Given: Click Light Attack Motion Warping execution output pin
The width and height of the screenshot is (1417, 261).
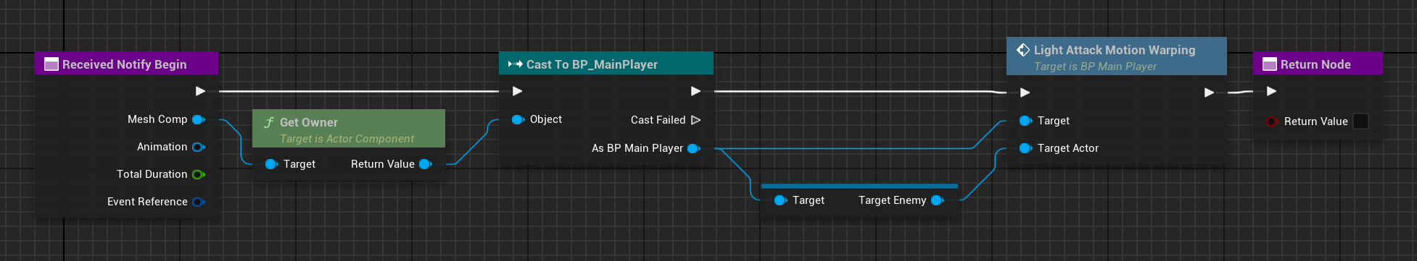Looking at the screenshot, I should coord(1209,93).
